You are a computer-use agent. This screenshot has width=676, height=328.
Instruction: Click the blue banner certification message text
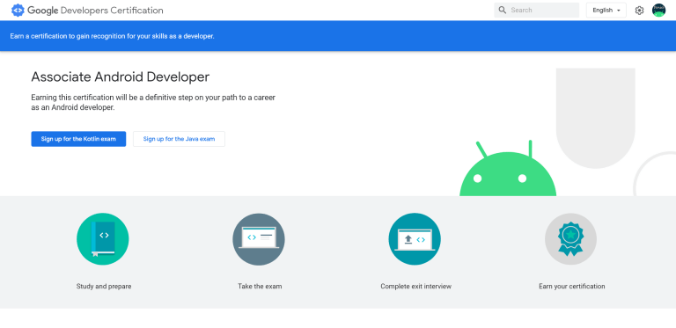[112, 36]
